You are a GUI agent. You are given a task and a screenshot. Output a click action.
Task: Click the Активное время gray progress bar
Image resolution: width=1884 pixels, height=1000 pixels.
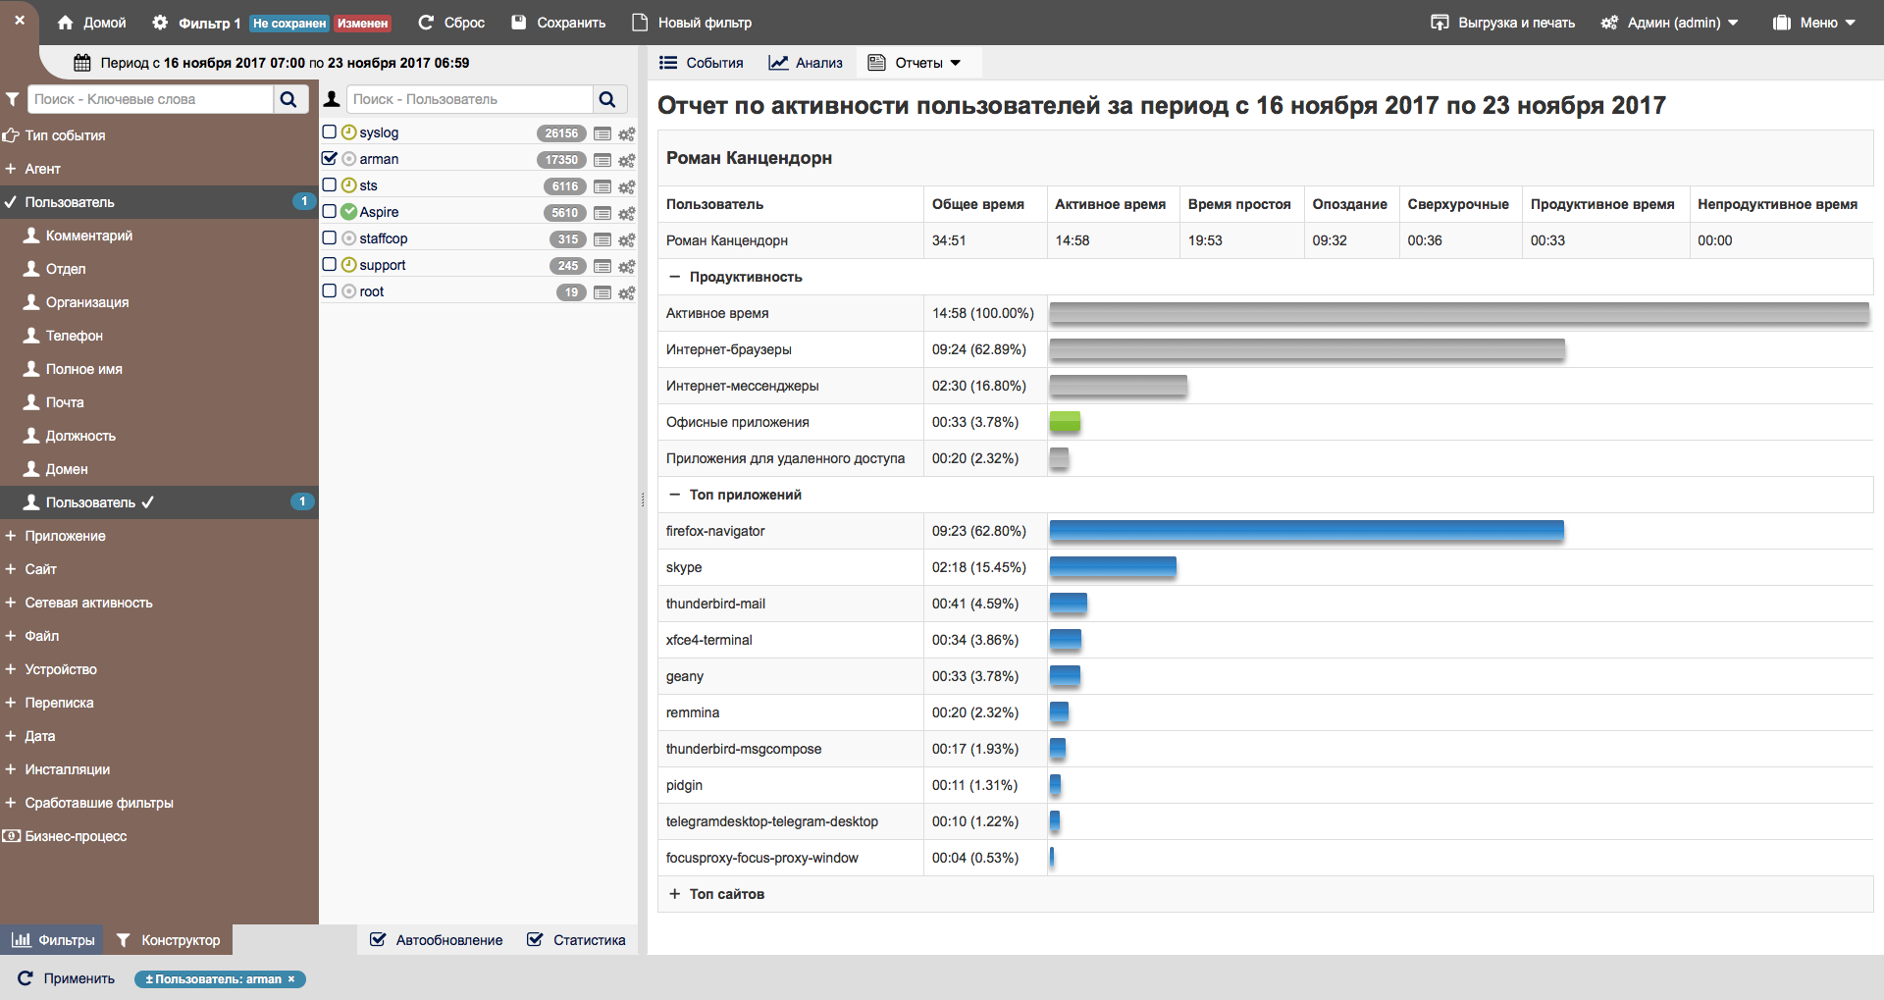pos(1459,313)
